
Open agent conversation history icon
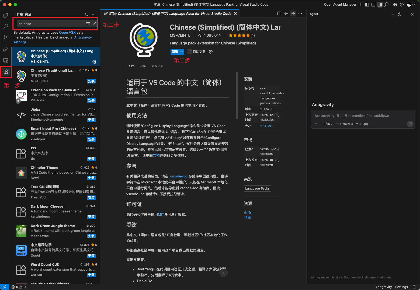pyautogui.click(x=400, y=14)
